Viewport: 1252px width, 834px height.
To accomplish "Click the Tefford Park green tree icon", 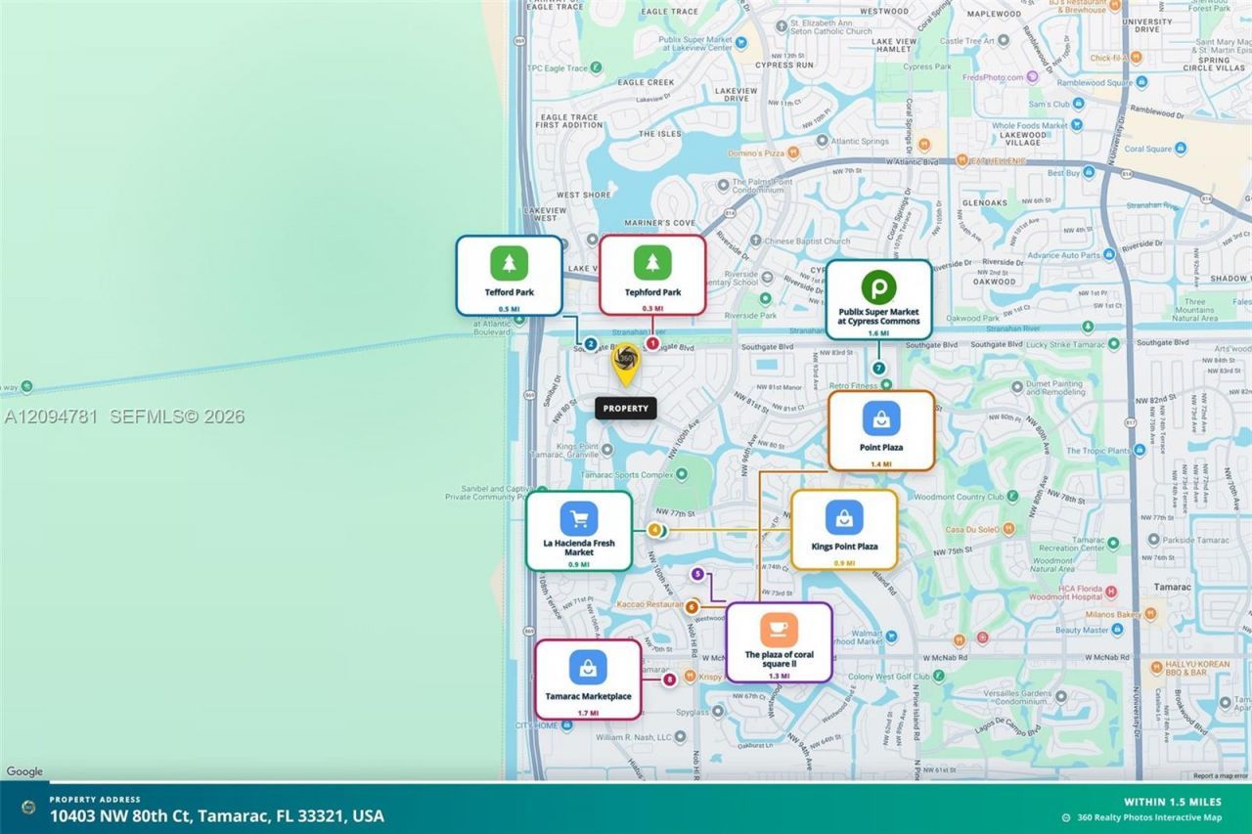I will 509,263.
